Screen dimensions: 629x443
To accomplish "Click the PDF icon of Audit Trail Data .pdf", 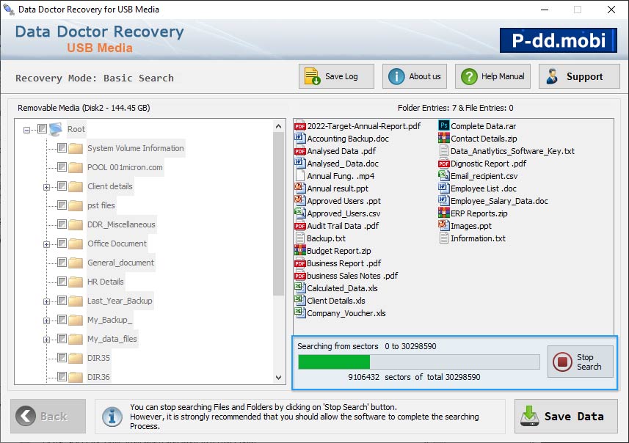I will (x=299, y=226).
